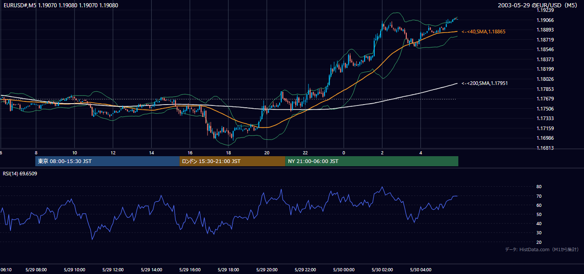Click hour label 20 under the price chart
The height and width of the screenshot is (274, 584).
click(x=267, y=153)
